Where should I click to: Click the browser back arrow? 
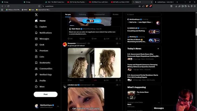(x=2, y=6)
